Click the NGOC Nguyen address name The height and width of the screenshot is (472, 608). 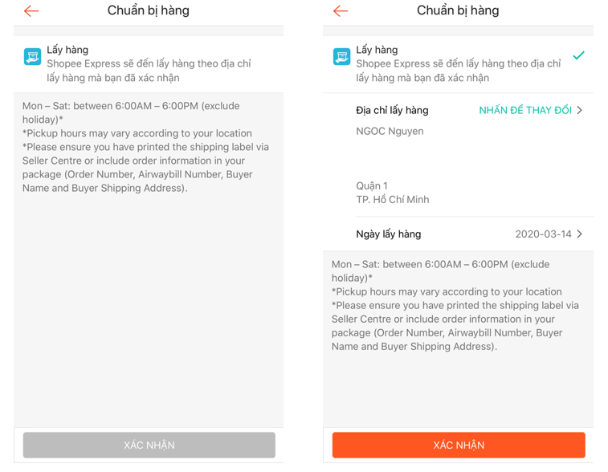390,131
